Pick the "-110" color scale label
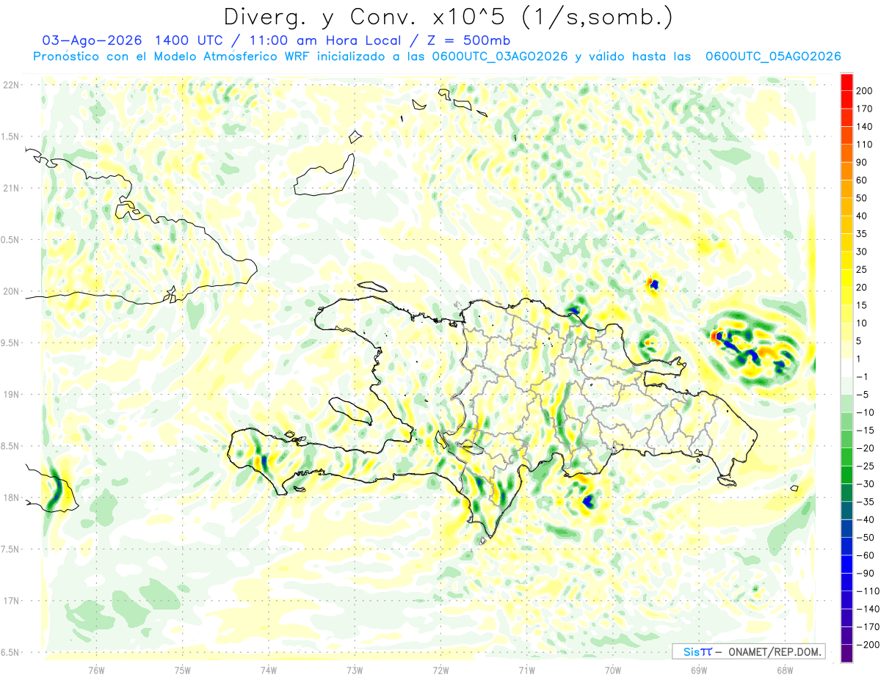 pos(868,591)
